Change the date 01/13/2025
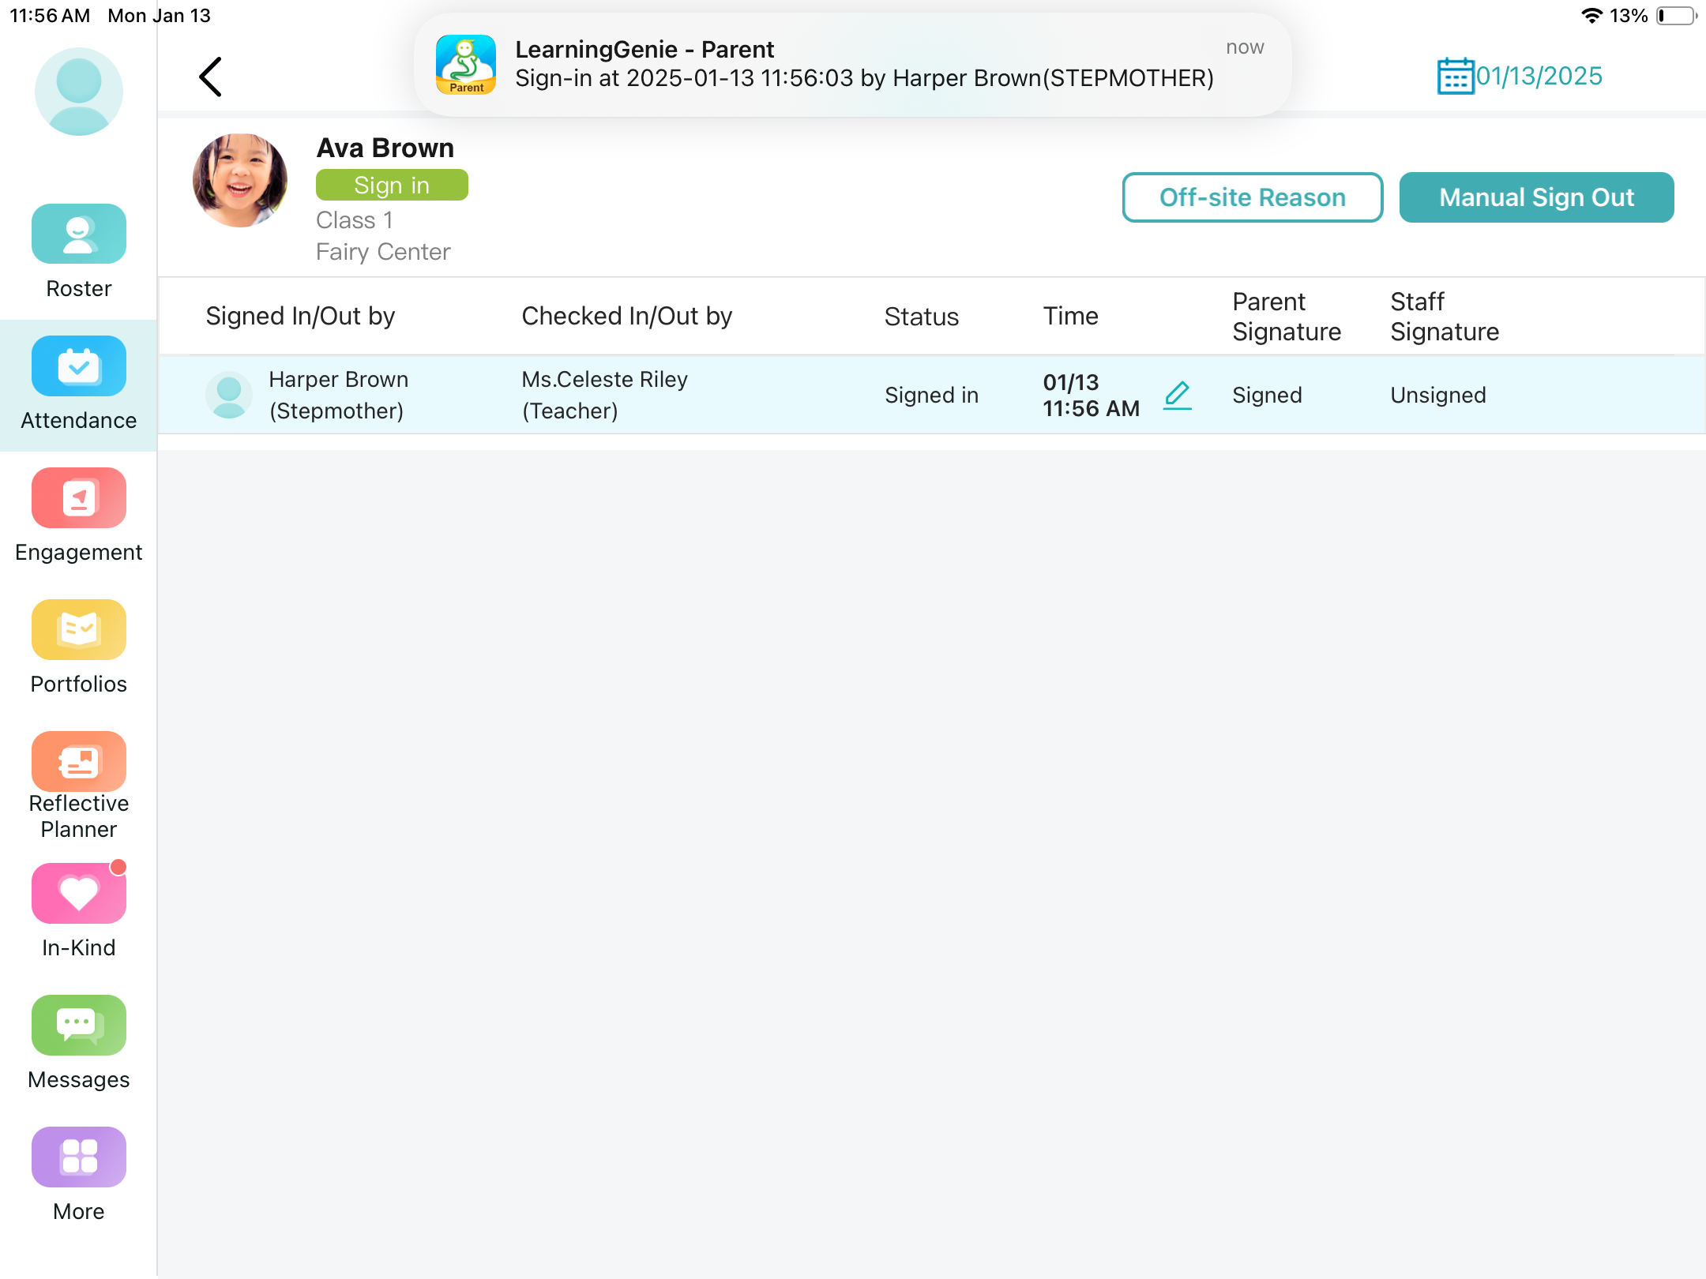This screenshot has width=1706, height=1279. coord(1539,77)
